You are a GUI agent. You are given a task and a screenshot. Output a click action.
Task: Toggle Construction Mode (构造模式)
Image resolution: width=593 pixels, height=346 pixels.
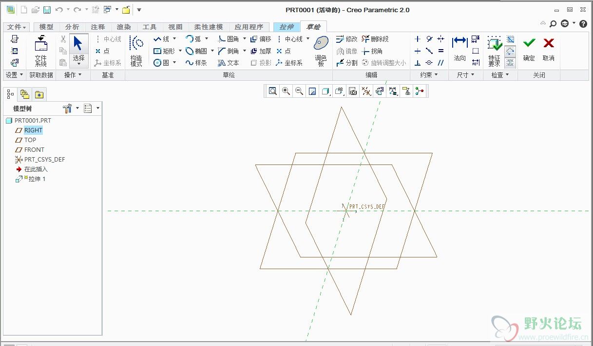pyautogui.click(x=136, y=51)
